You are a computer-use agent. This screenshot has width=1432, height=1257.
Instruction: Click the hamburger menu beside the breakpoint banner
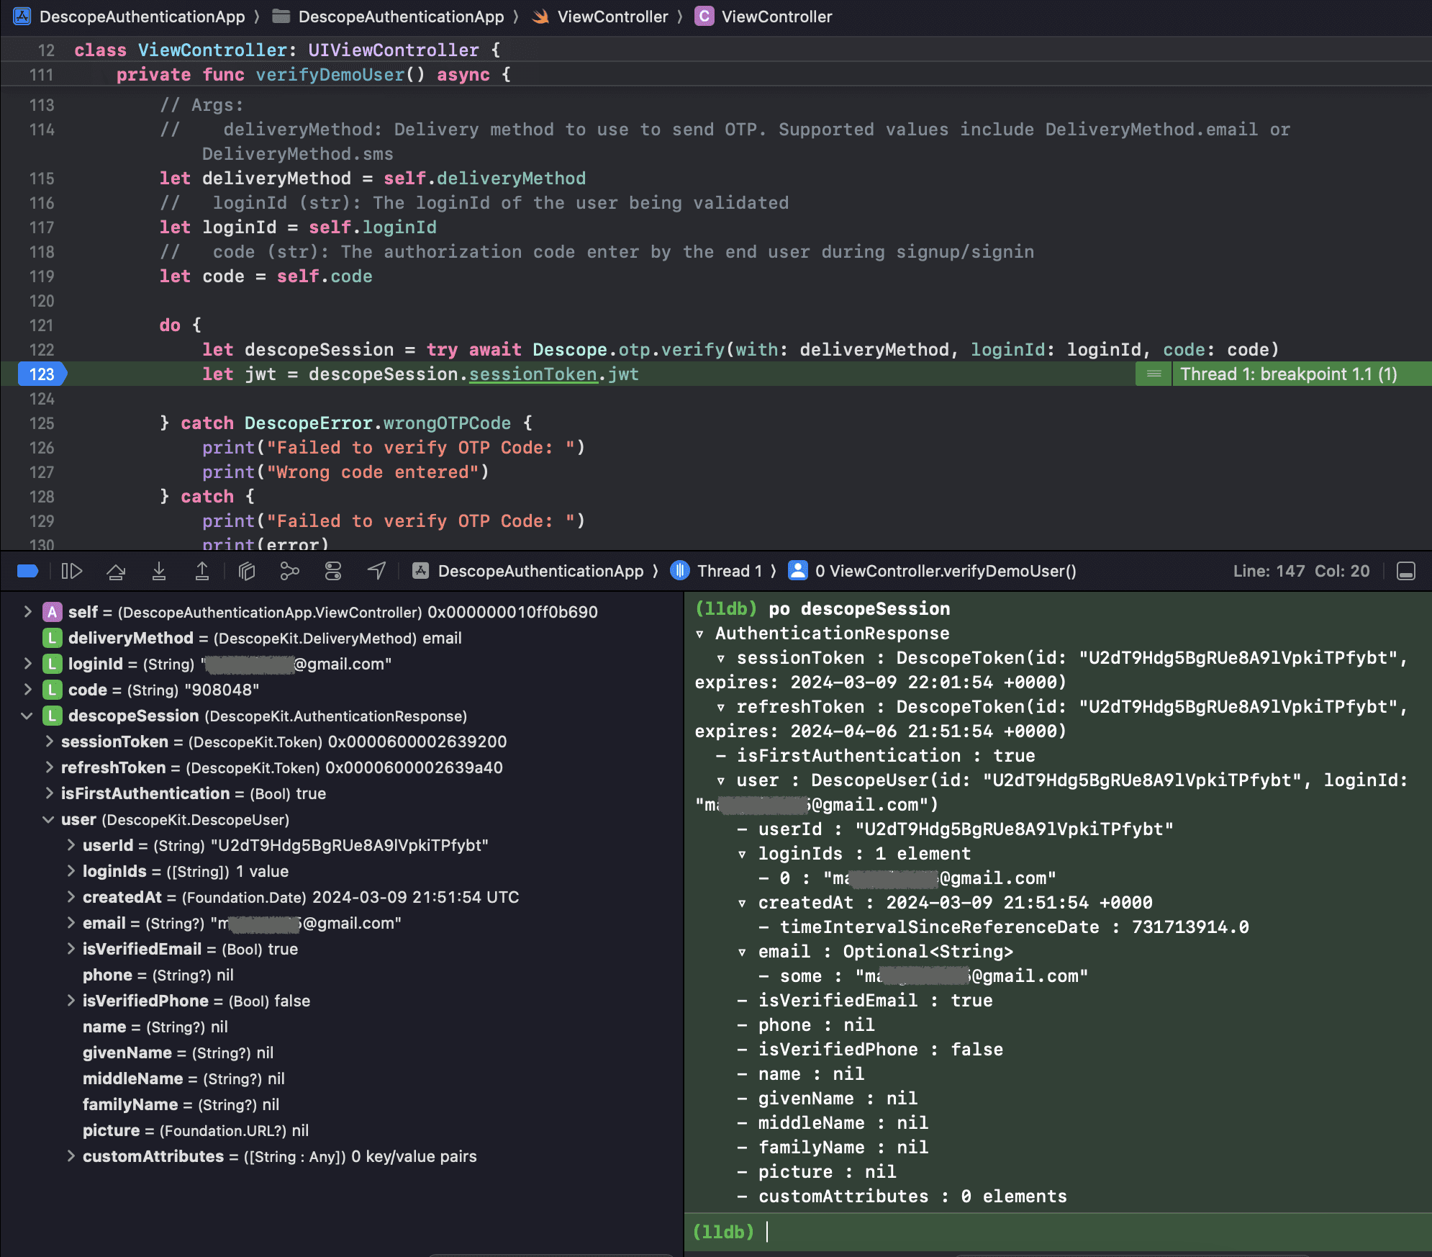[1153, 374]
